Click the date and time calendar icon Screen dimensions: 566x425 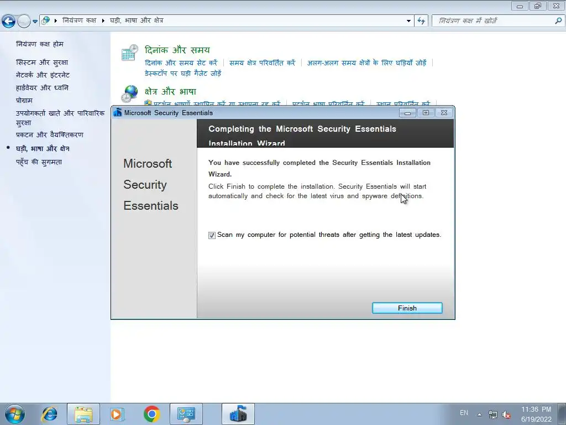pyautogui.click(x=129, y=53)
